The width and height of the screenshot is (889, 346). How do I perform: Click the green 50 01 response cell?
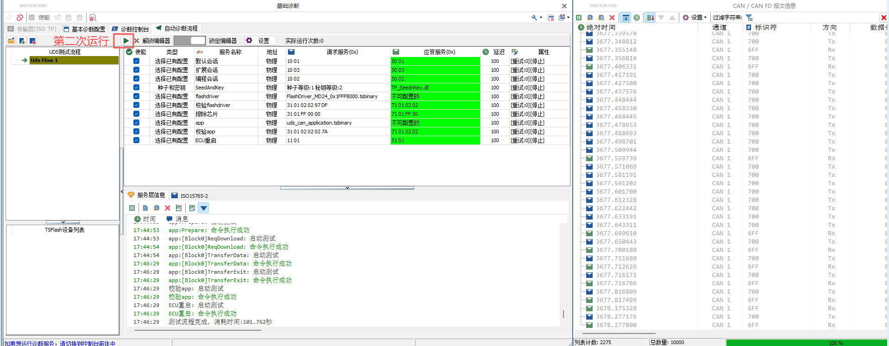(x=435, y=61)
